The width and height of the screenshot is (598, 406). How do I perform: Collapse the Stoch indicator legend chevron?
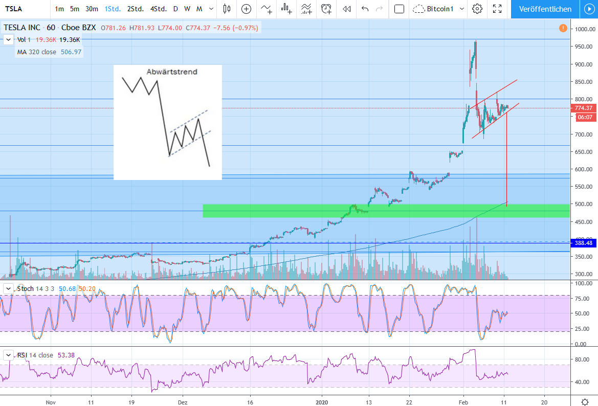(x=8, y=288)
